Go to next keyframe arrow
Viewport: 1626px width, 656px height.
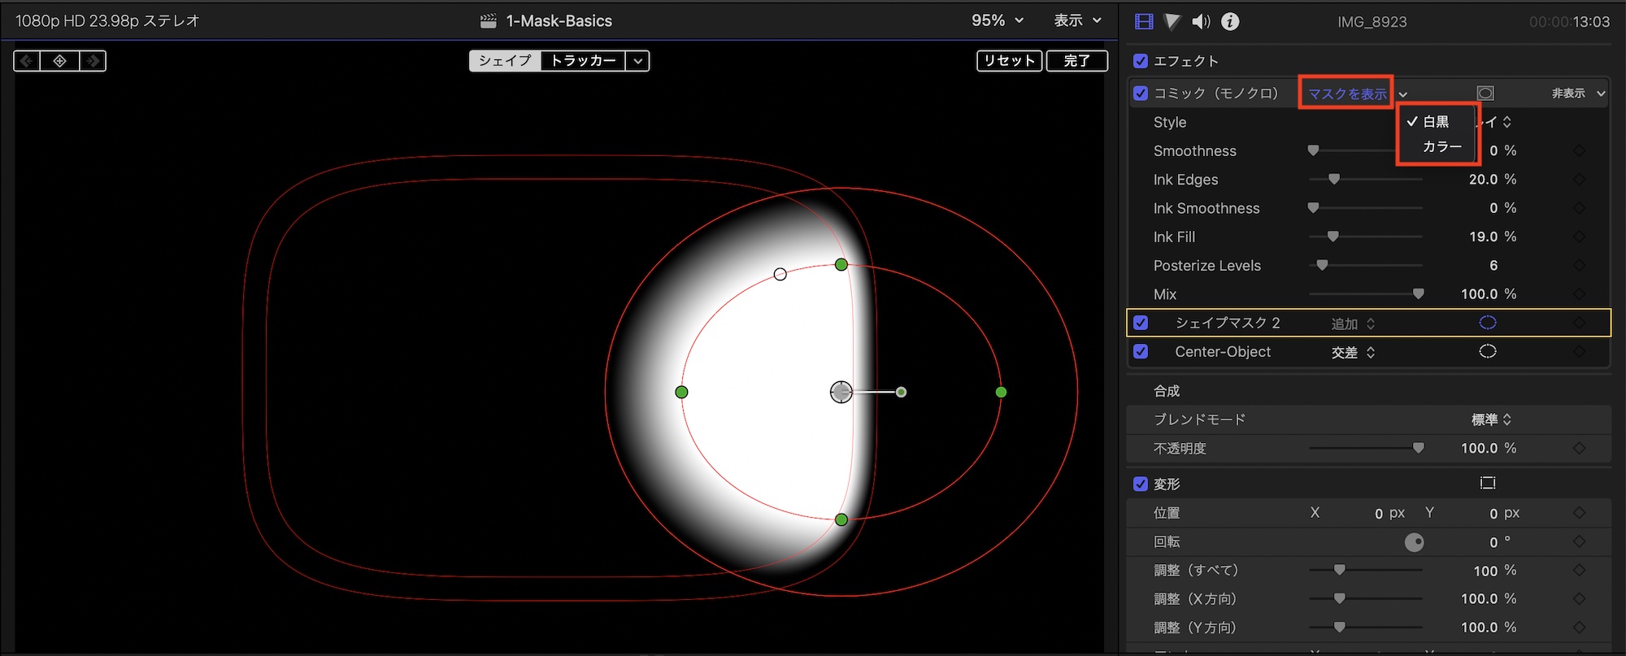point(93,61)
